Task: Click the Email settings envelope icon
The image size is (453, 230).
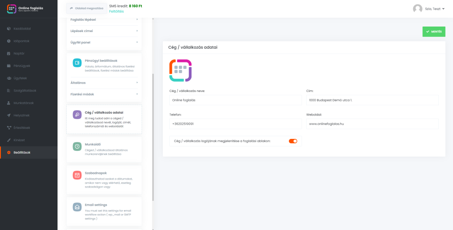Action: pos(77,207)
